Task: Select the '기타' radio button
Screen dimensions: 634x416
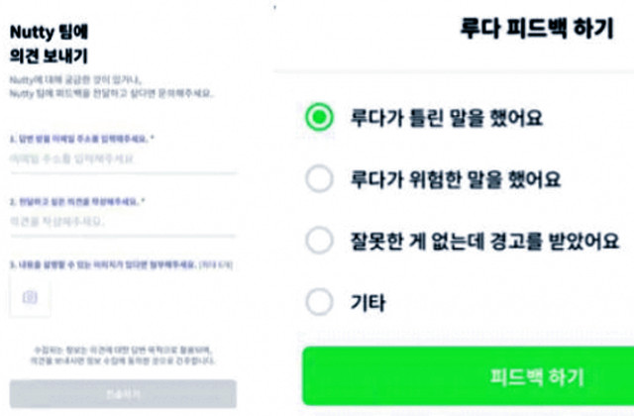Action: 319,301
